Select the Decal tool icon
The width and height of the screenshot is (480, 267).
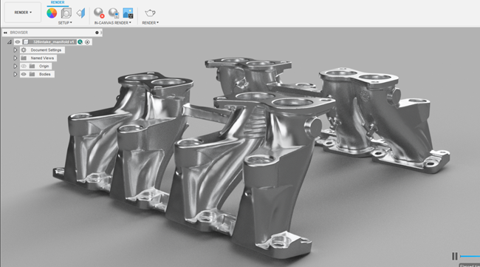(80, 13)
